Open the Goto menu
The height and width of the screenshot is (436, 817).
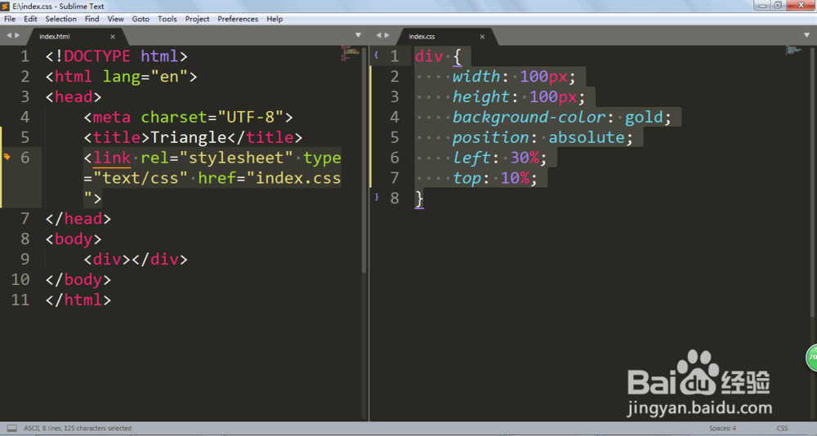point(141,19)
